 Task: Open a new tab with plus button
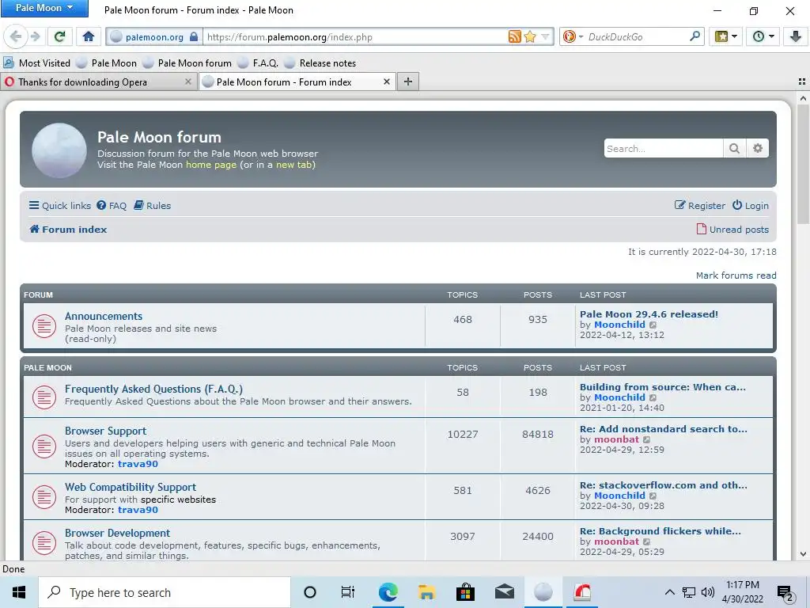click(x=407, y=82)
